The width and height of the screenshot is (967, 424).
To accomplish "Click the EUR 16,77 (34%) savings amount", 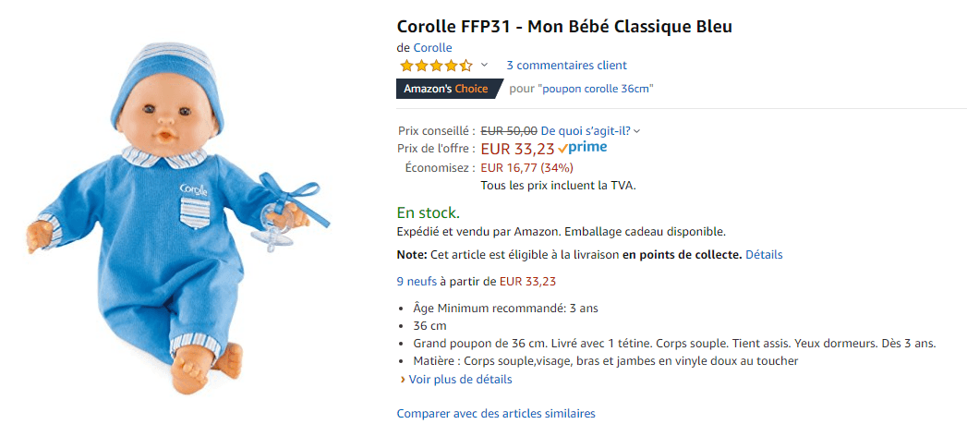I will (x=526, y=168).
